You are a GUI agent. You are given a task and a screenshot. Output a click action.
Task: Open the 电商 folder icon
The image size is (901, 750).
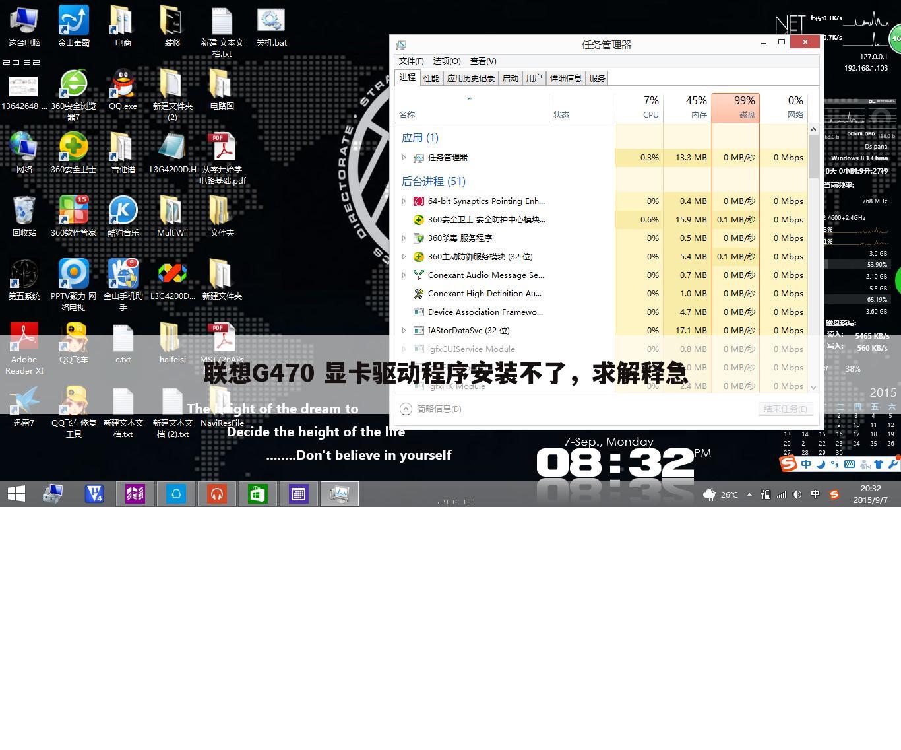click(123, 26)
